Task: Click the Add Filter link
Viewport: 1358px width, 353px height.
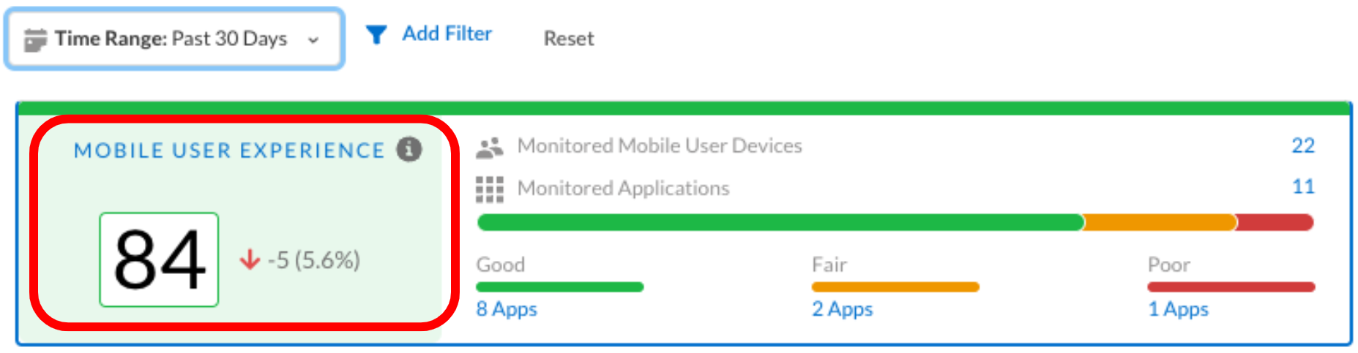Action: [x=447, y=34]
